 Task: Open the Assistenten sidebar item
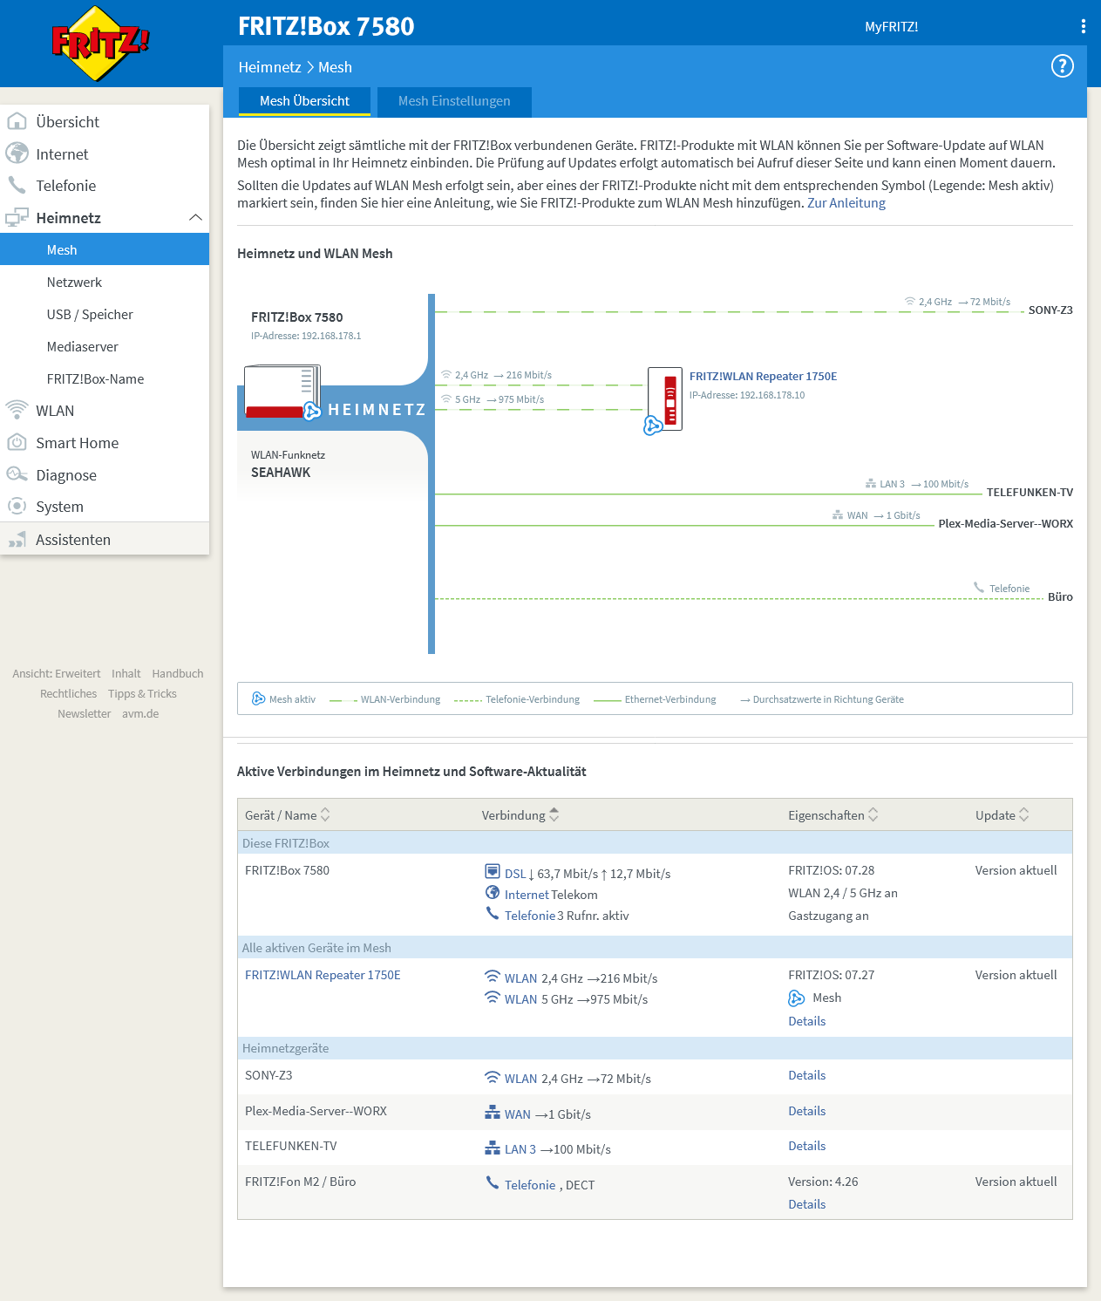72,539
